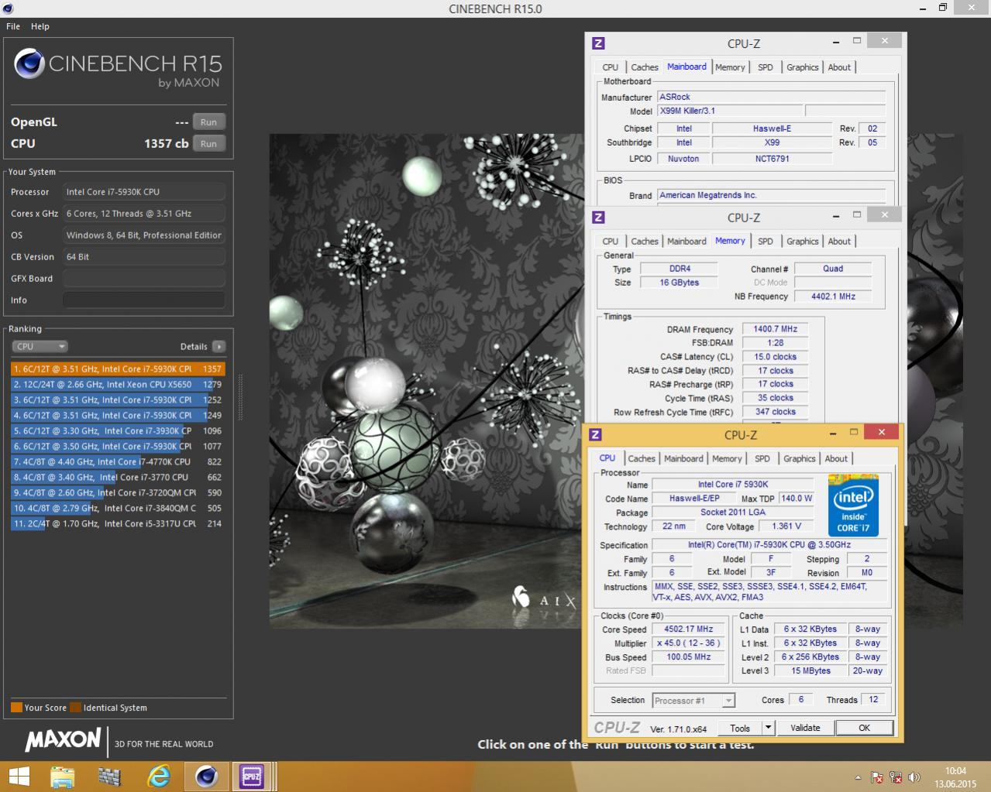Select ranking row 7 Core i7-4770K
Viewport: 991px width, 792px height.
coord(117,462)
